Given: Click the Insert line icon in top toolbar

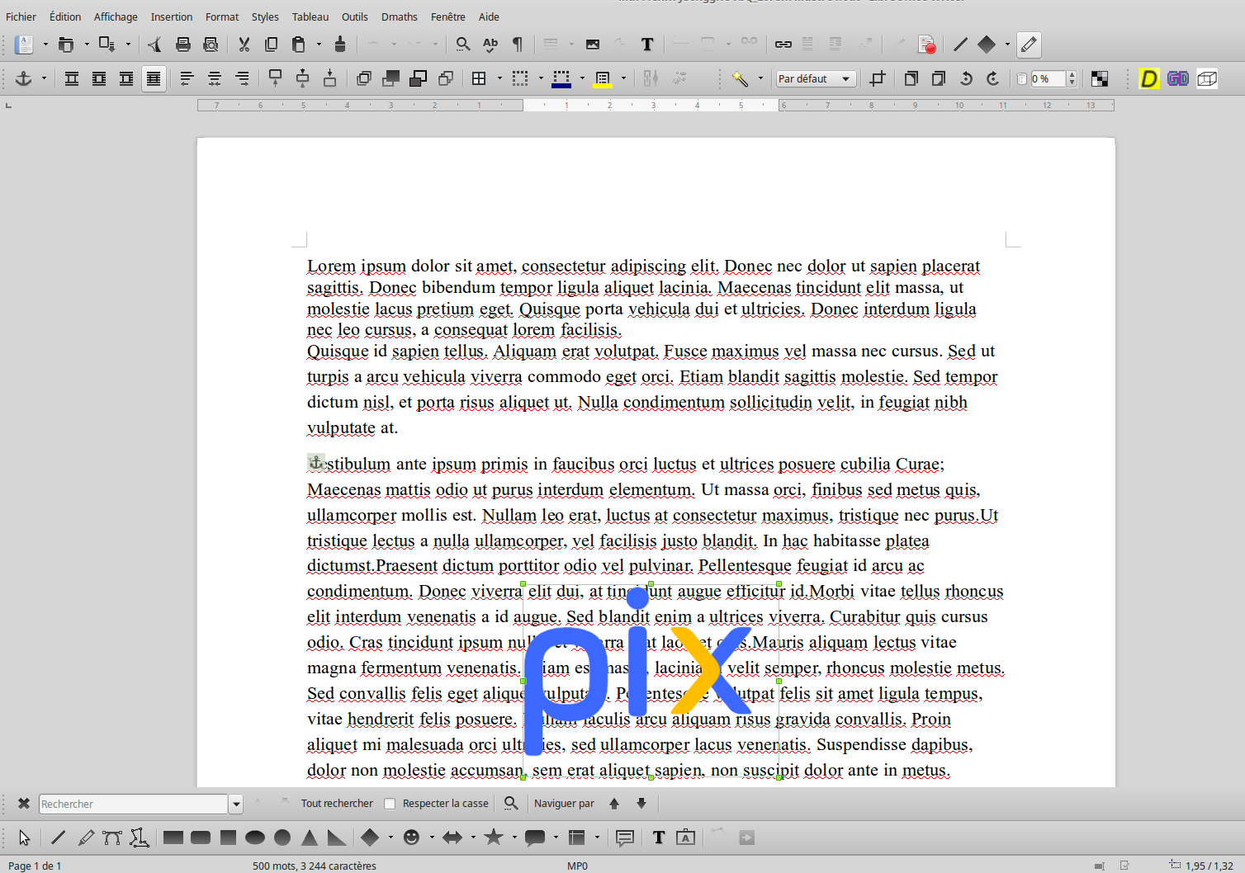Looking at the screenshot, I should 960,45.
